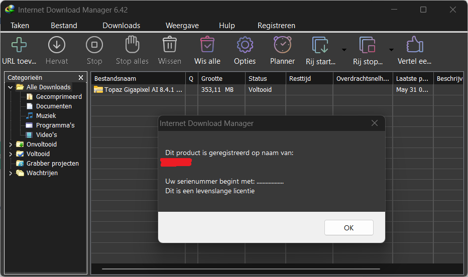Sort by the Bestandsnaam column header
The width and height of the screenshot is (468, 277).
138,79
